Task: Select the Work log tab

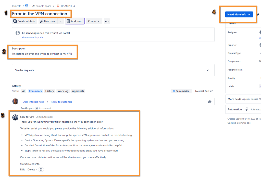Action: pyautogui.click(x=63, y=91)
